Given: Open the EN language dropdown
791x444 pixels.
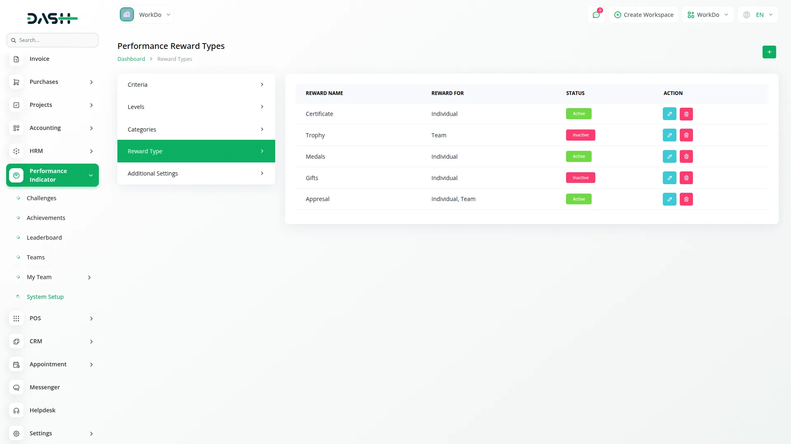Looking at the screenshot, I should coord(758,15).
